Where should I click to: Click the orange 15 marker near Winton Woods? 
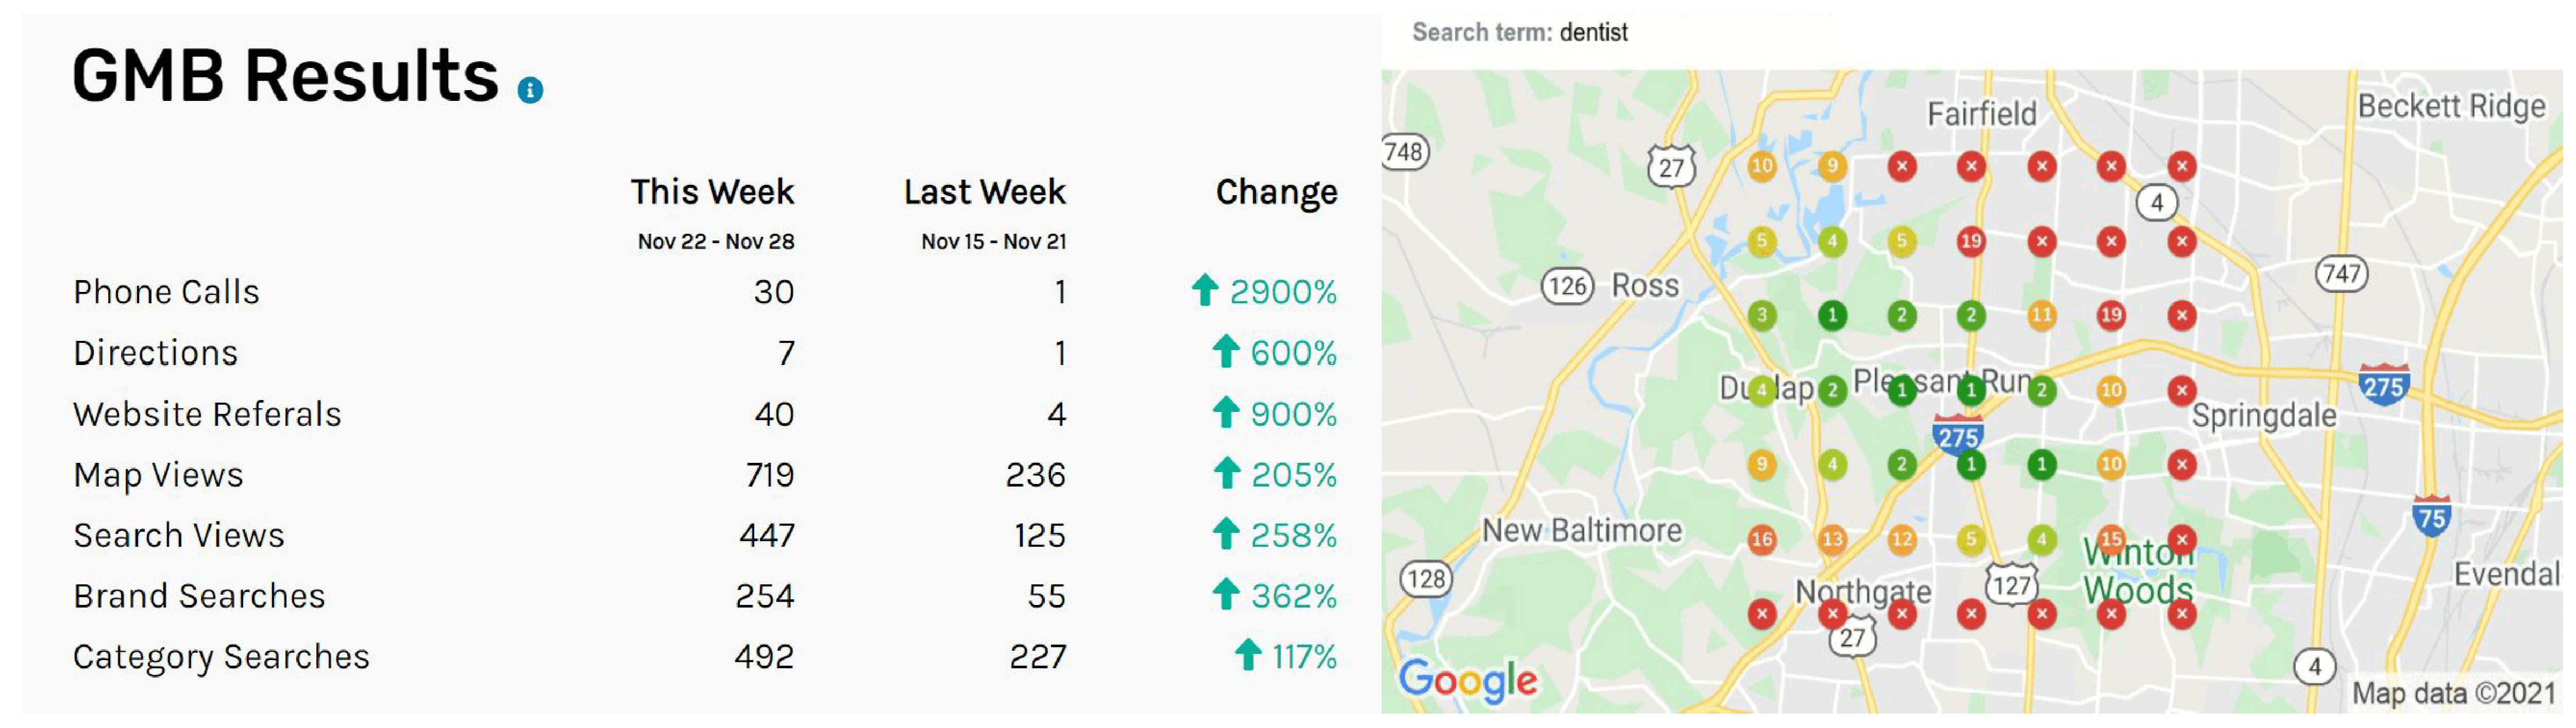click(2111, 540)
